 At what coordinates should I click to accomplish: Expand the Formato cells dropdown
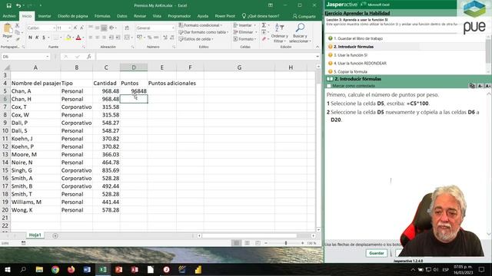pyautogui.click(x=255, y=39)
